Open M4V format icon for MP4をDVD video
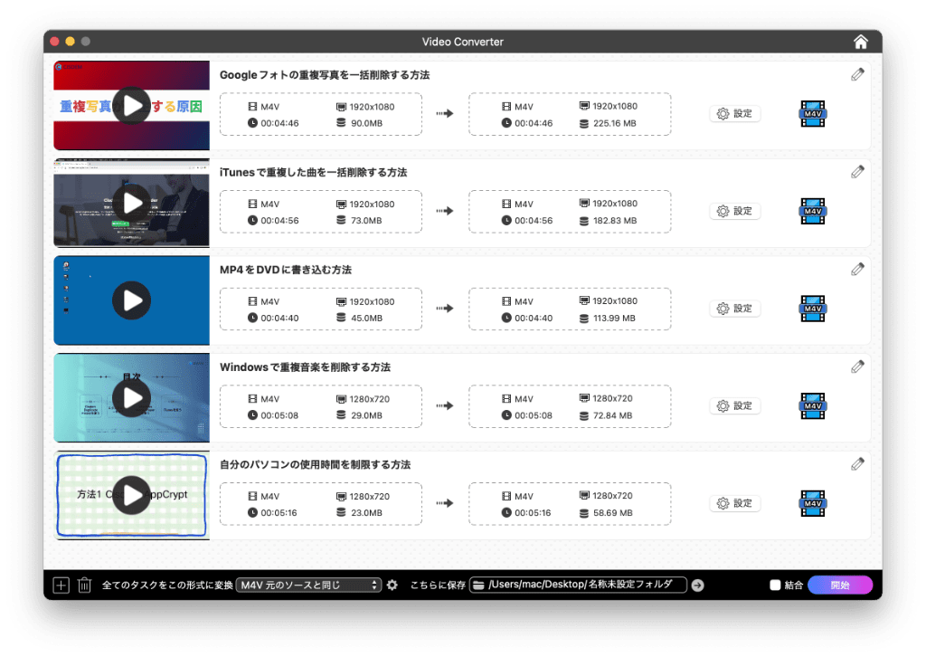The width and height of the screenshot is (926, 657). 812,309
